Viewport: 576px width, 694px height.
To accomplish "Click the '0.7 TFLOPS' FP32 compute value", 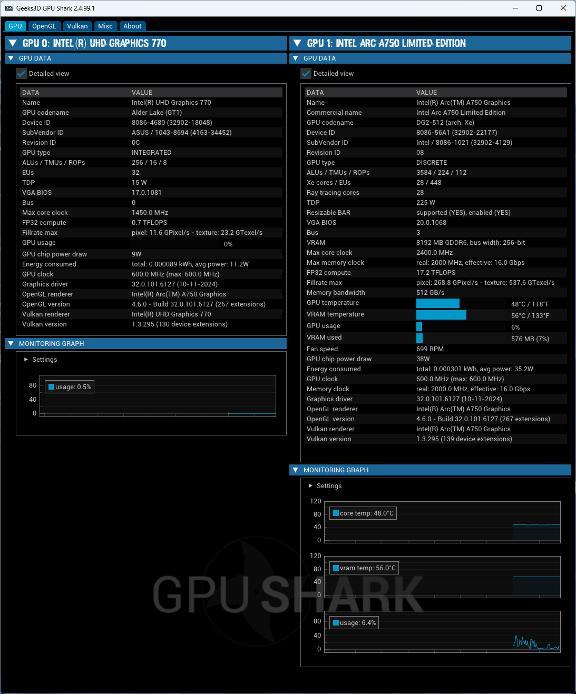I will click(149, 223).
